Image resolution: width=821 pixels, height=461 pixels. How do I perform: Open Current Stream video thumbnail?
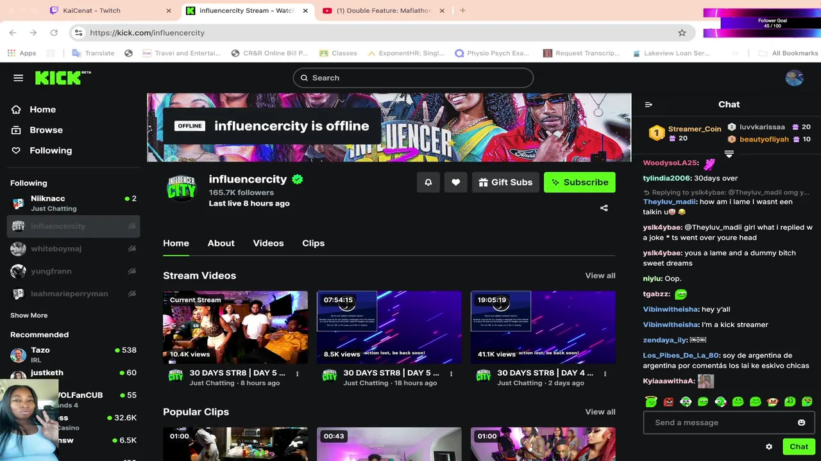click(235, 327)
